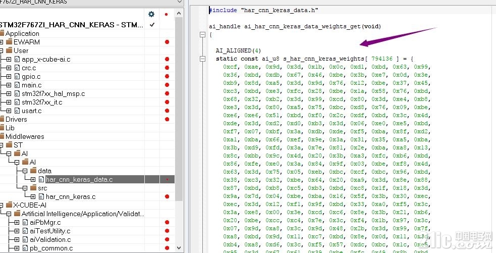496x253 pixels.
Task: Expand the stm32f7xx_it.c tree node
Action: point(9,102)
